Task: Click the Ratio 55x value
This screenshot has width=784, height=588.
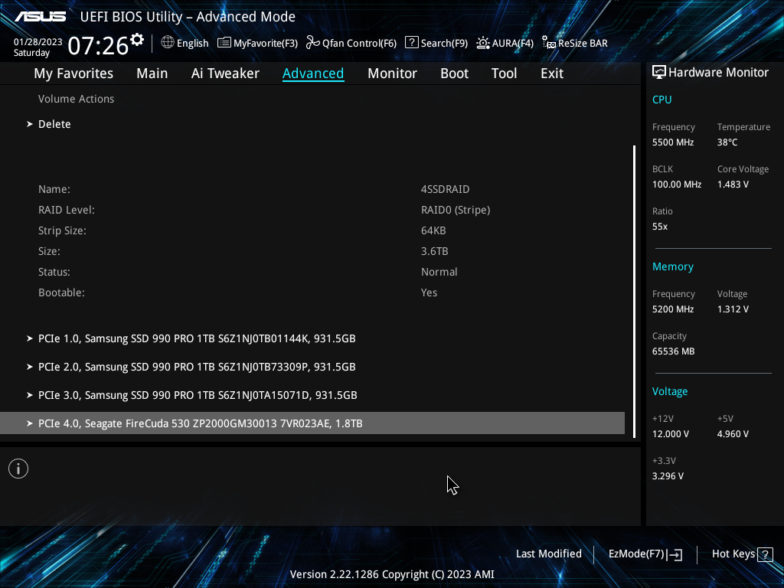Action: tap(659, 227)
